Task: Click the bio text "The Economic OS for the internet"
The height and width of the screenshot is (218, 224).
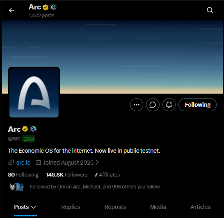Action: point(50,151)
